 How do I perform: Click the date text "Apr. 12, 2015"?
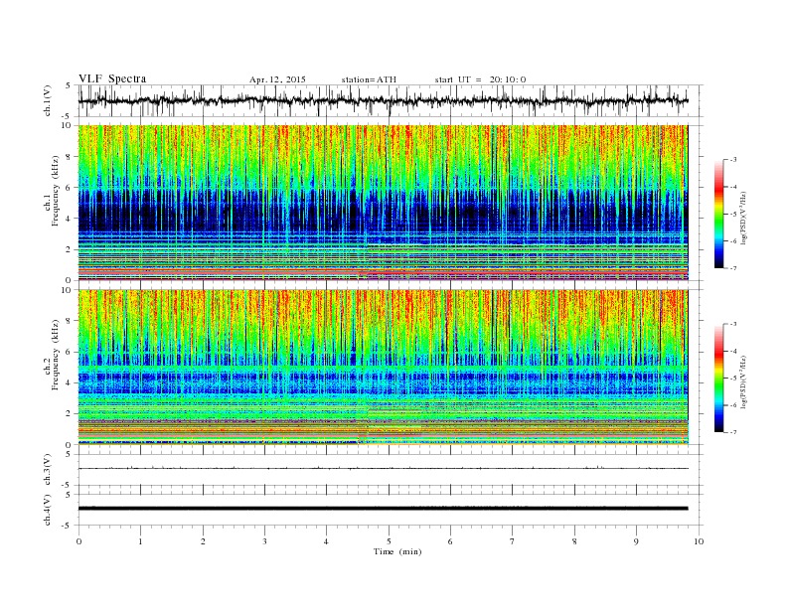click(x=277, y=79)
